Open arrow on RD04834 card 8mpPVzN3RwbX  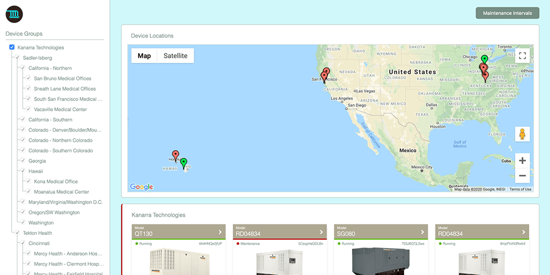point(524,232)
